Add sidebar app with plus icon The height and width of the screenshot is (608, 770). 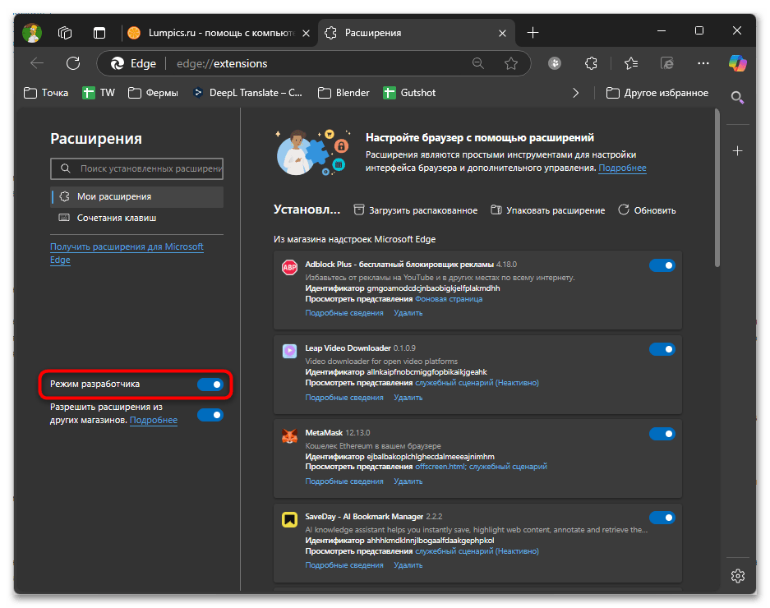coord(738,151)
